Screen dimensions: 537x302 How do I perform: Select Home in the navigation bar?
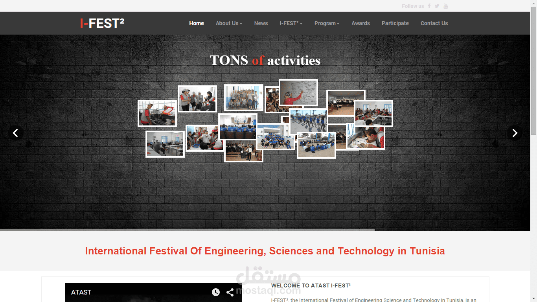click(197, 23)
